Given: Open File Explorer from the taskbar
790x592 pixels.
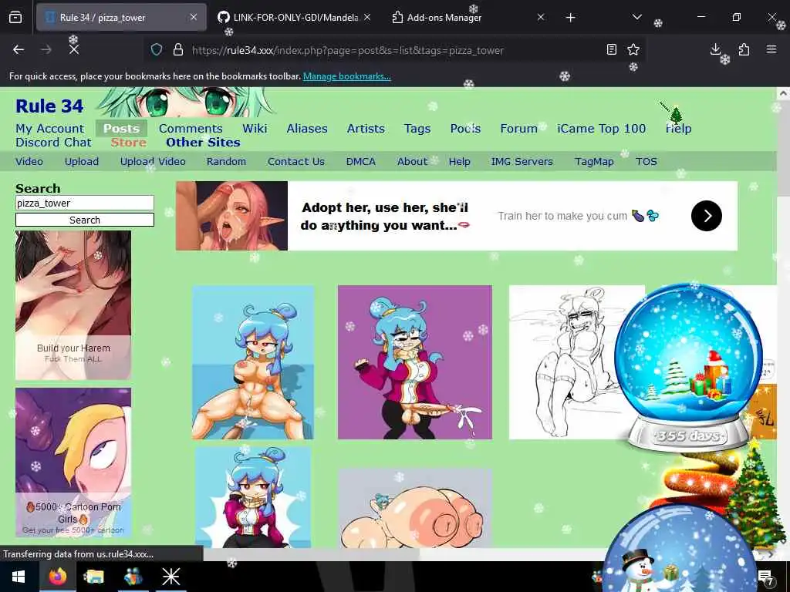Looking at the screenshot, I should tap(93, 577).
